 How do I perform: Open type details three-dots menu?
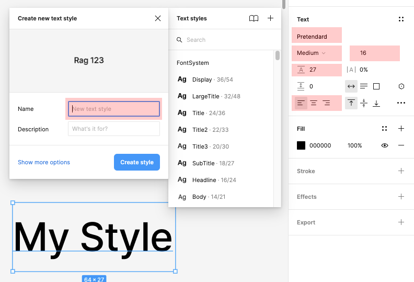point(401,103)
